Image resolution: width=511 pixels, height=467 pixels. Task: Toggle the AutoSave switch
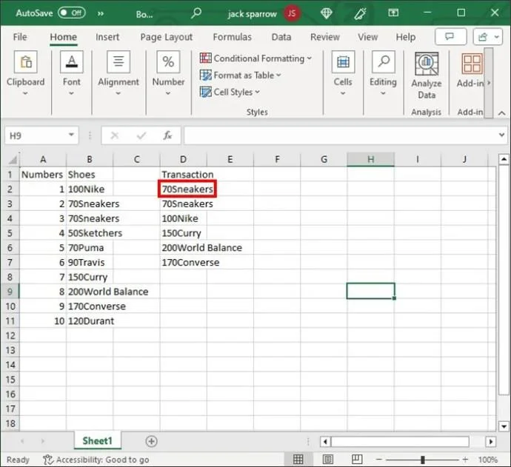72,13
